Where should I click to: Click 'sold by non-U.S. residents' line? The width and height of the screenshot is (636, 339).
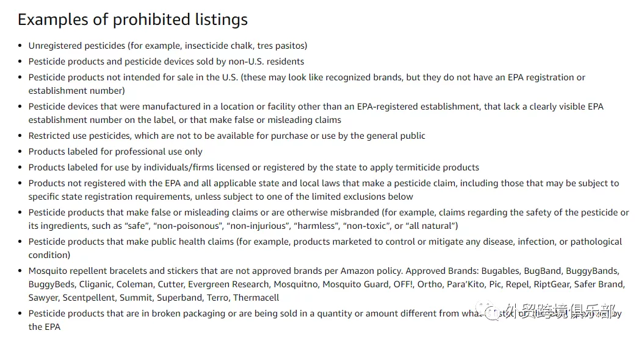[x=166, y=61]
